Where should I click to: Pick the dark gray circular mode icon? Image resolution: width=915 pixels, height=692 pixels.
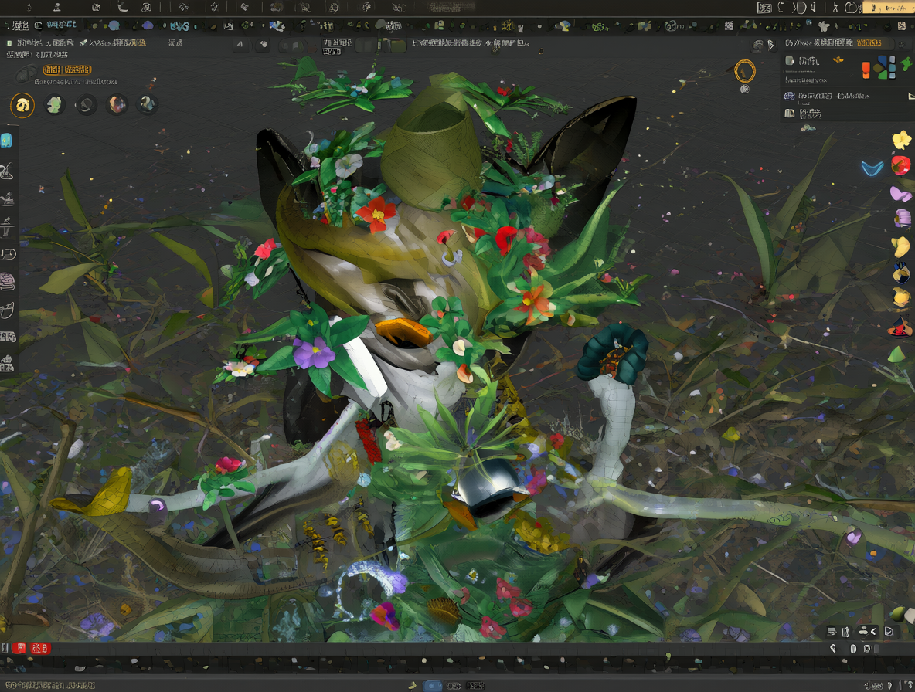[87, 105]
